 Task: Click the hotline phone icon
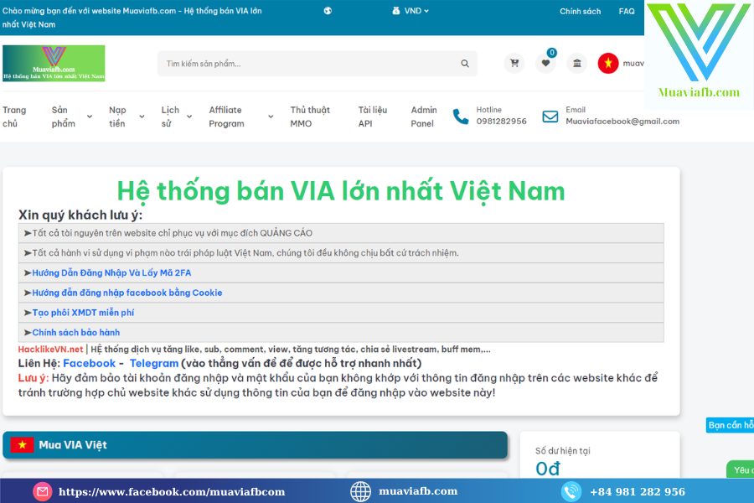click(460, 117)
